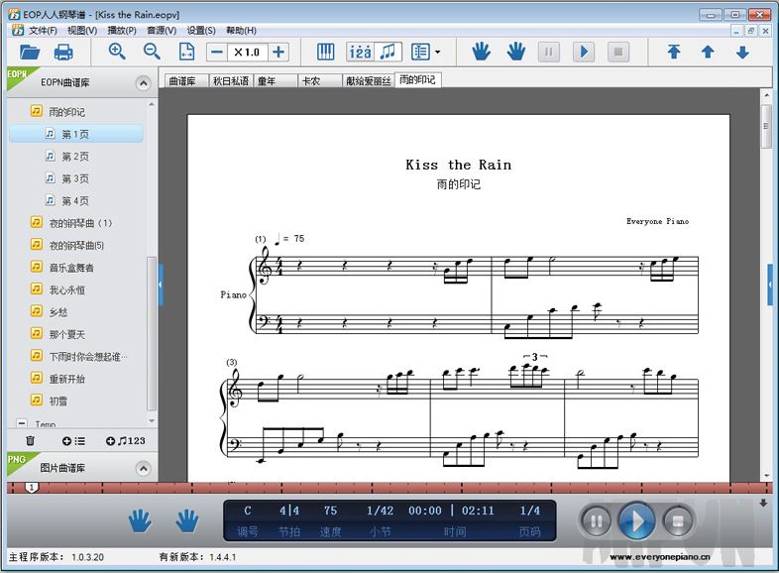Click the left hand icon in toolbar

click(x=481, y=53)
